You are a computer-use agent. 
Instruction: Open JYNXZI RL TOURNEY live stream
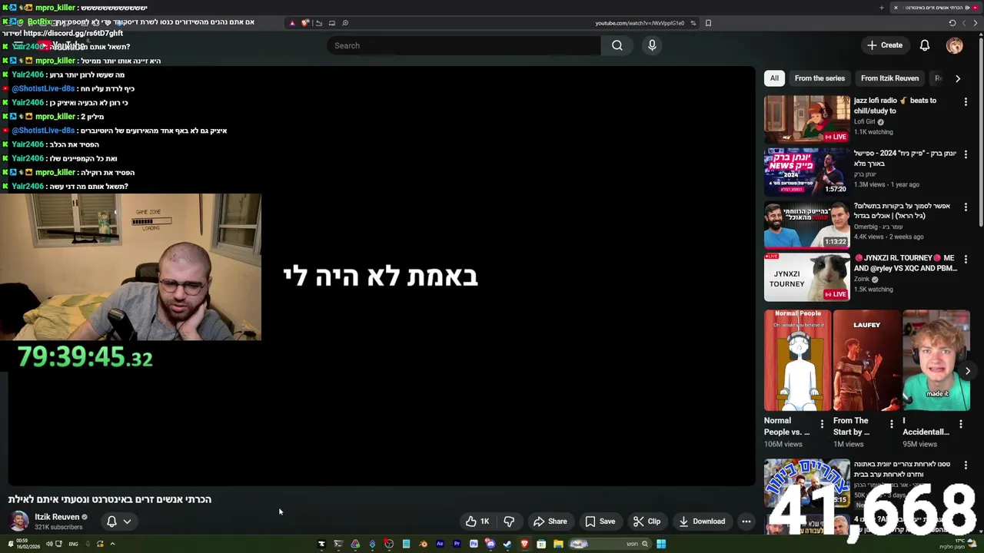pos(807,276)
